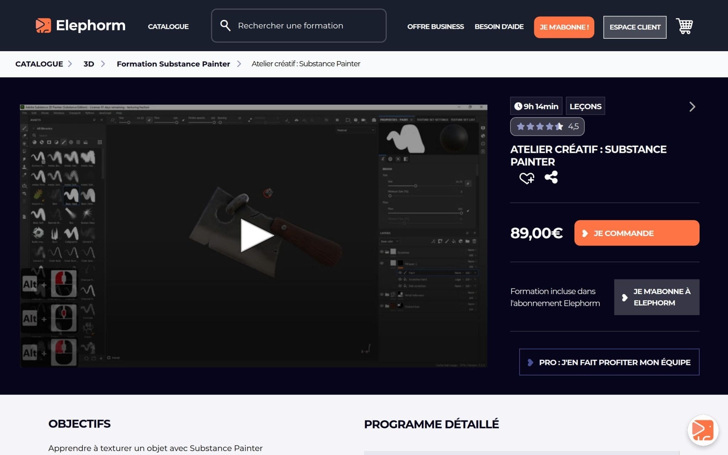Click the OBJECTIFS heading
728x455 pixels.
pyautogui.click(x=80, y=424)
